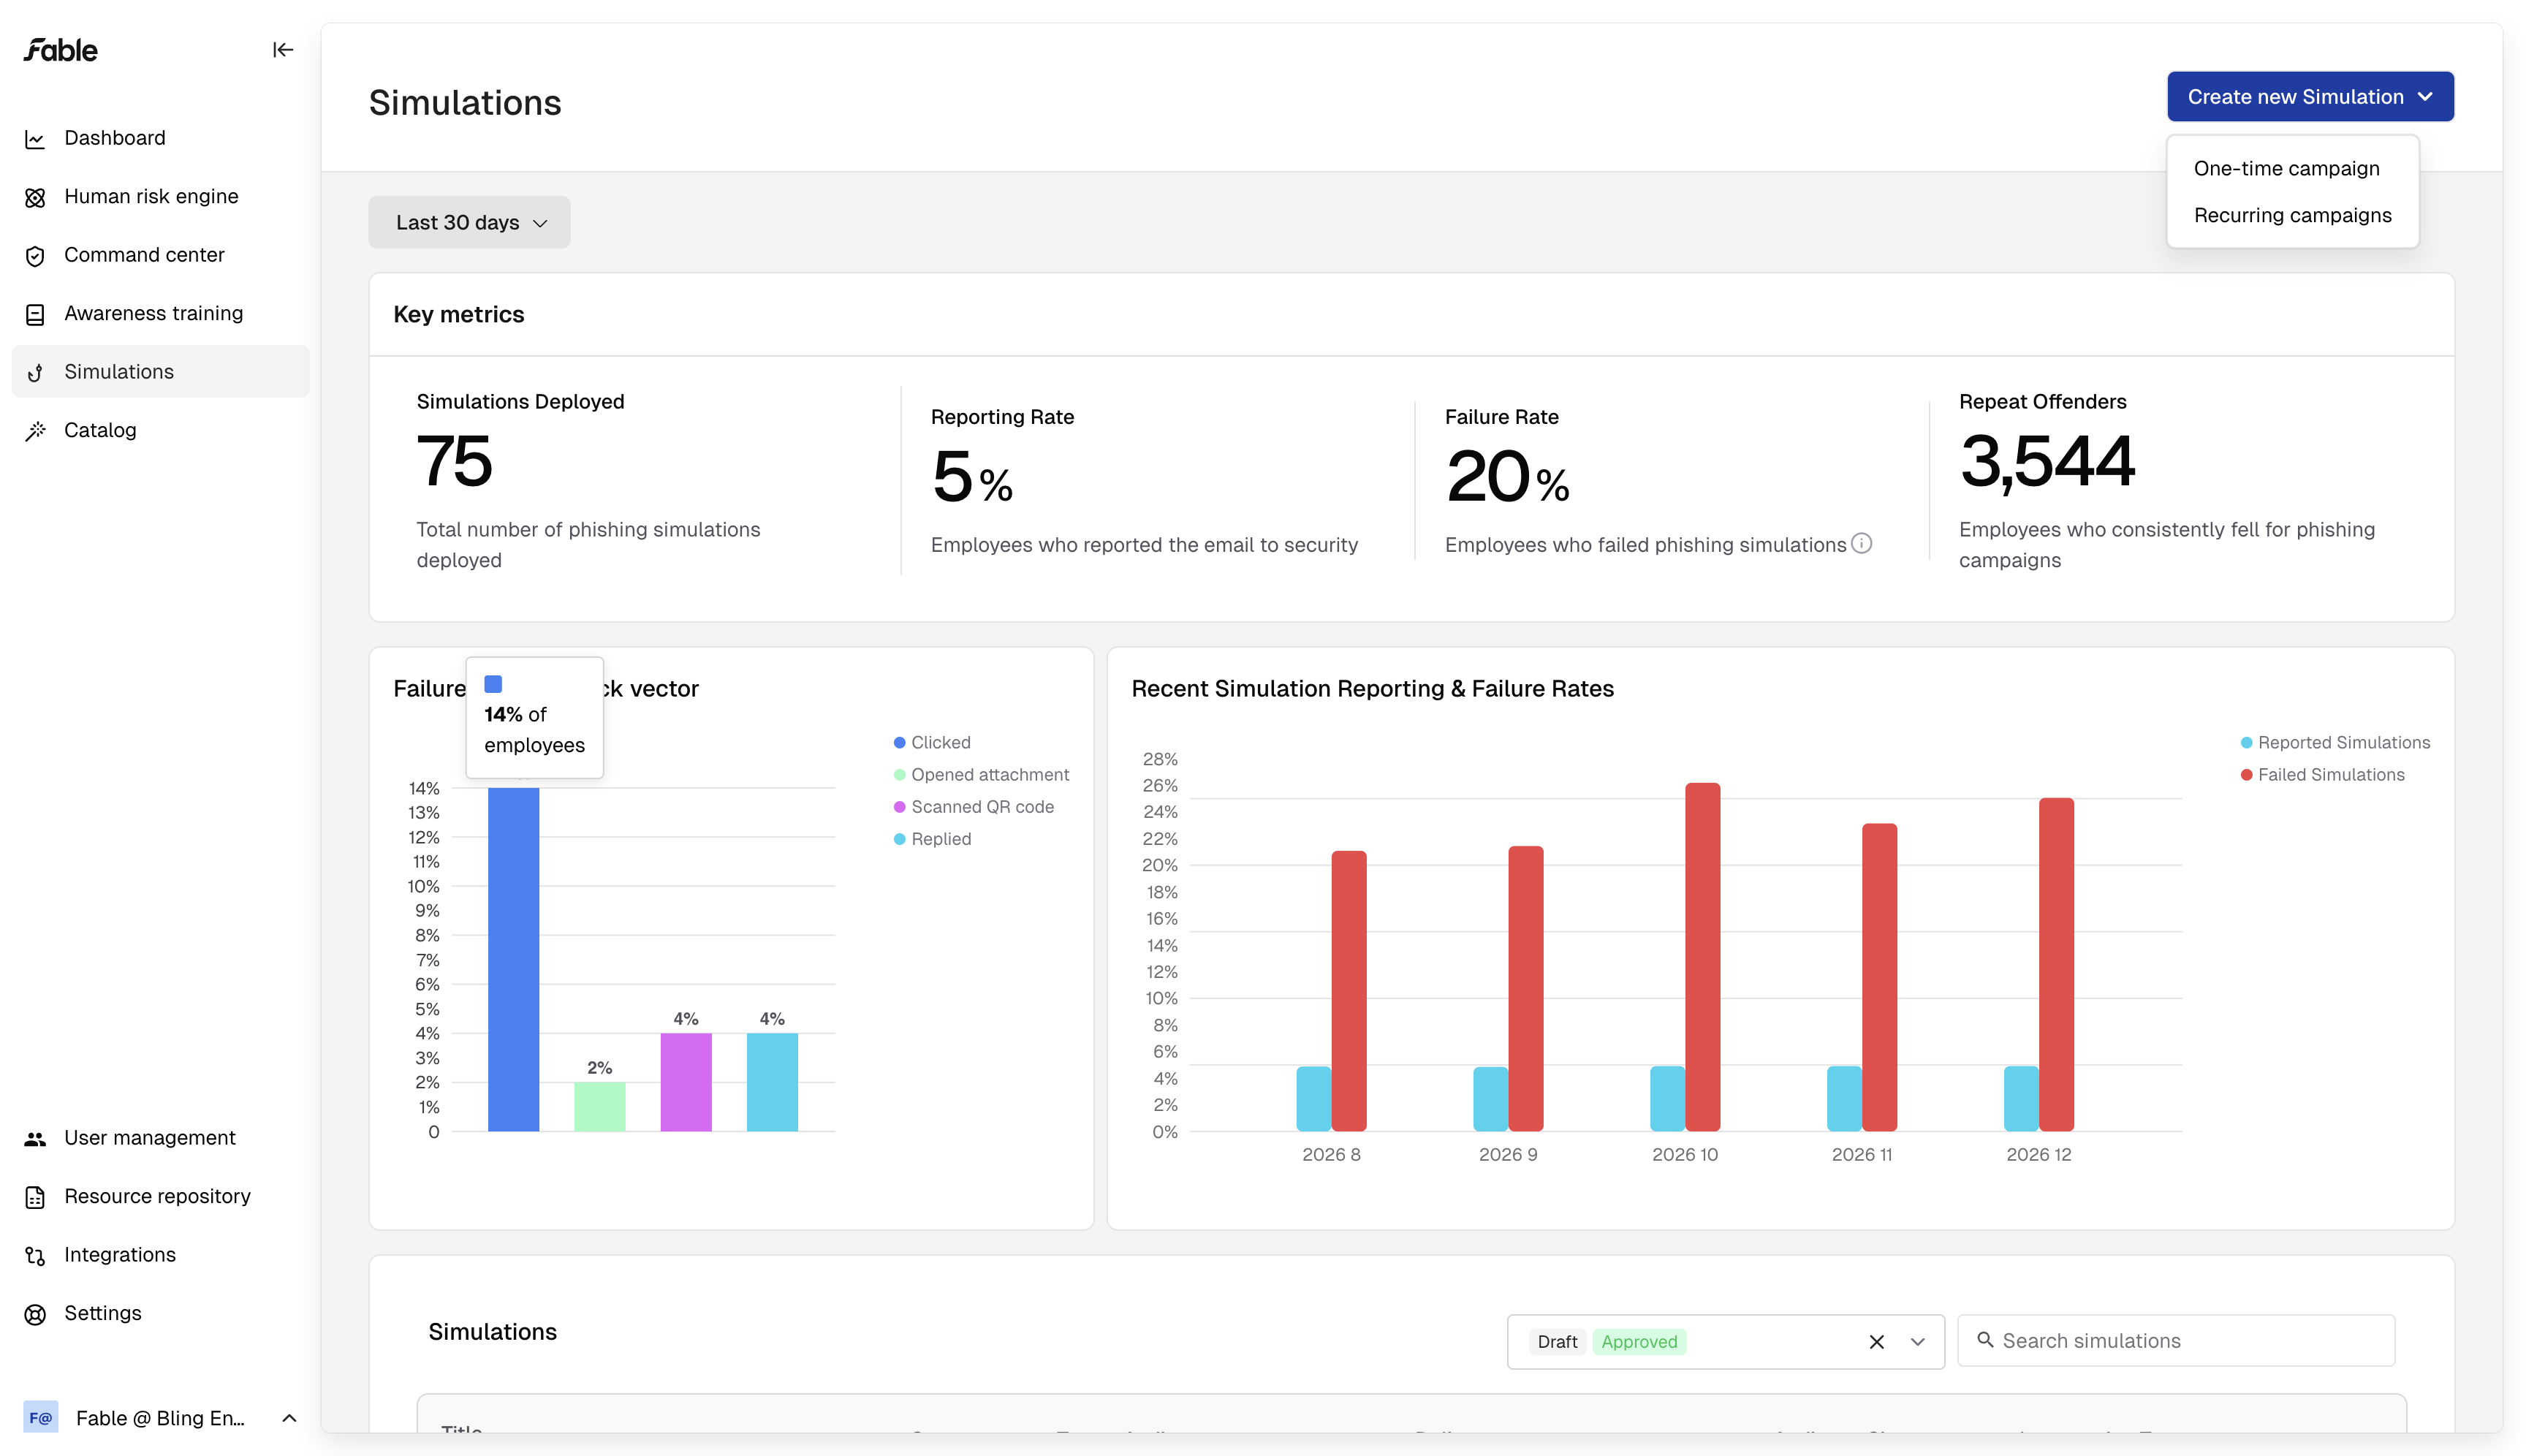
Task: Expand the status filter dropdown chevron
Action: (1917, 1342)
